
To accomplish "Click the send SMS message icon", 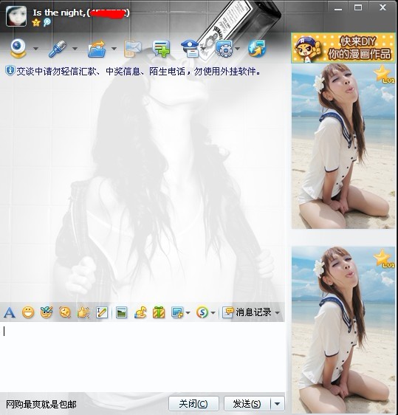I will pyautogui.click(x=132, y=49).
